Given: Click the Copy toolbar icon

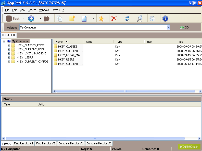Looking at the screenshot, I should [x=59, y=19].
